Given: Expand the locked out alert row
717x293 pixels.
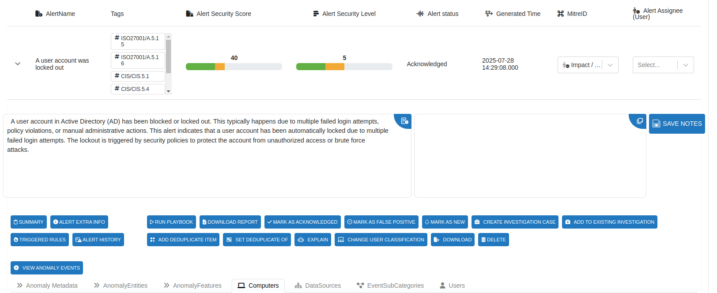Looking at the screenshot, I should click(18, 64).
